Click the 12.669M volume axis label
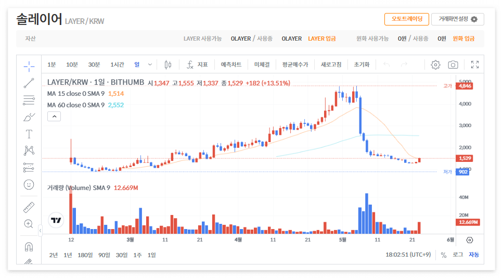The image size is (503, 278). [x=468, y=222]
